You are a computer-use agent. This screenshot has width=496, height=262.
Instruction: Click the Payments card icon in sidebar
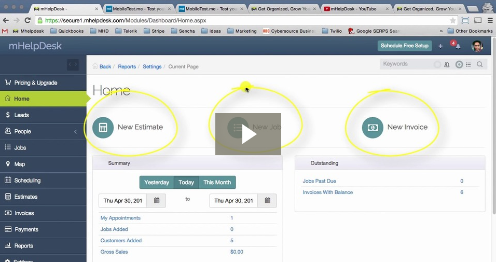click(8, 229)
